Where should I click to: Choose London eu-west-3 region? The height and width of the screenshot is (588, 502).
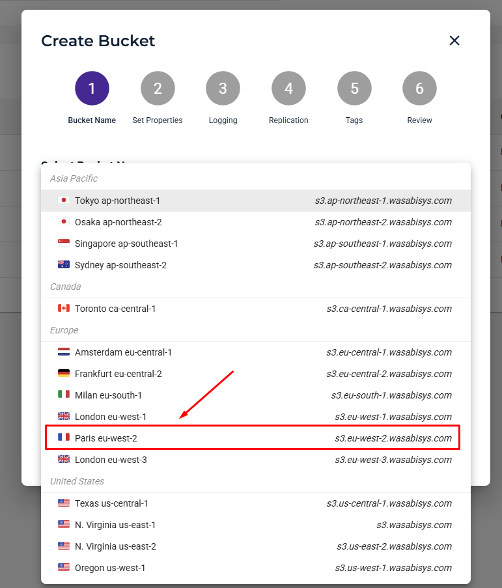(256, 460)
